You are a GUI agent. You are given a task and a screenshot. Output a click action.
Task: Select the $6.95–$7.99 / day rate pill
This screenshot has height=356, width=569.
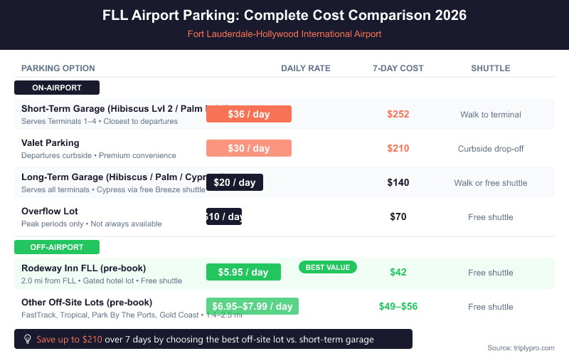(252, 306)
